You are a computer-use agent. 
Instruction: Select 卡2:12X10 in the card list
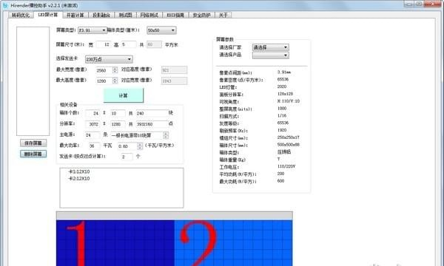tap(79, 179)
